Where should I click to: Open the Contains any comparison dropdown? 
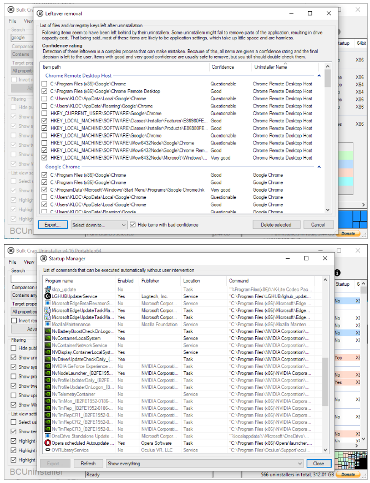tap(24, 295)
